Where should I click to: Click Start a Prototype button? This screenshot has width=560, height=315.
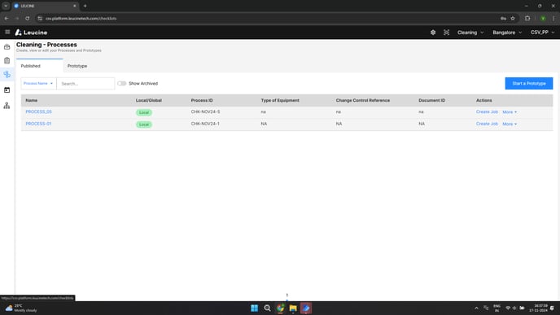coord(529,84)
